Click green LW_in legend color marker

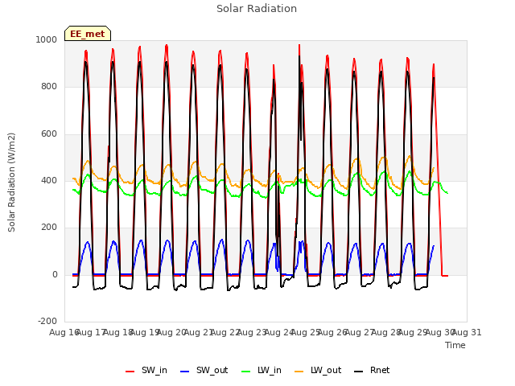click(246, 372)
